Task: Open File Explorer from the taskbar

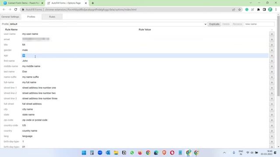Action: [116, 153]
